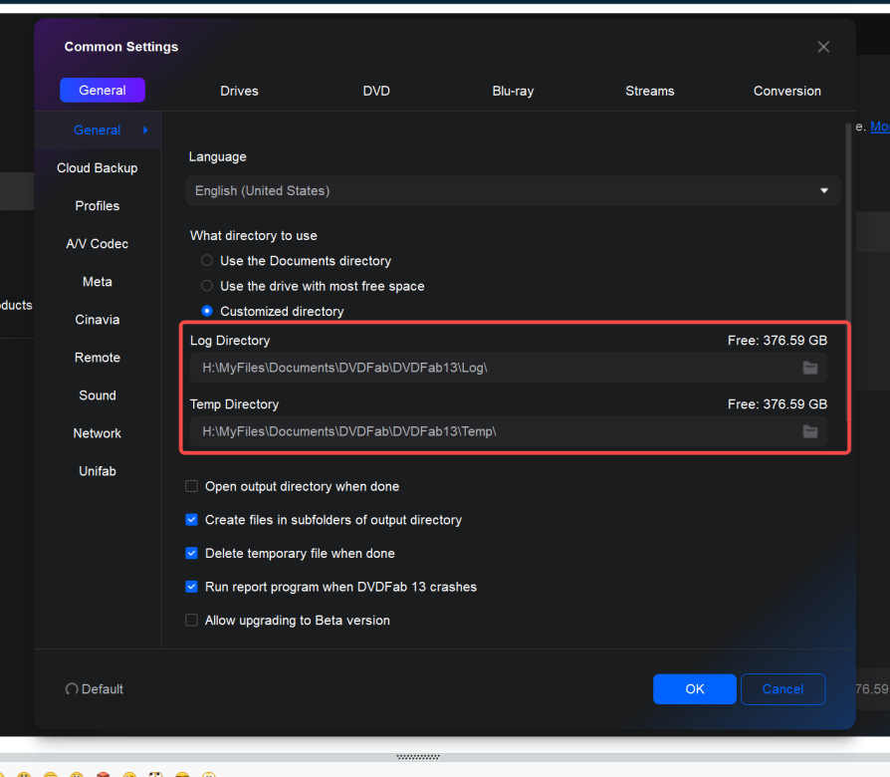Browse for Temp Directory folder icon

pos(810,431)
